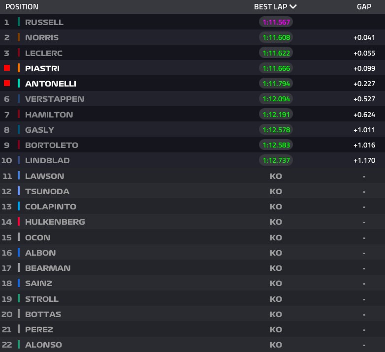Click the red team color bar beside HULKENBERG
385x352 pixels.
click(19, 222)
